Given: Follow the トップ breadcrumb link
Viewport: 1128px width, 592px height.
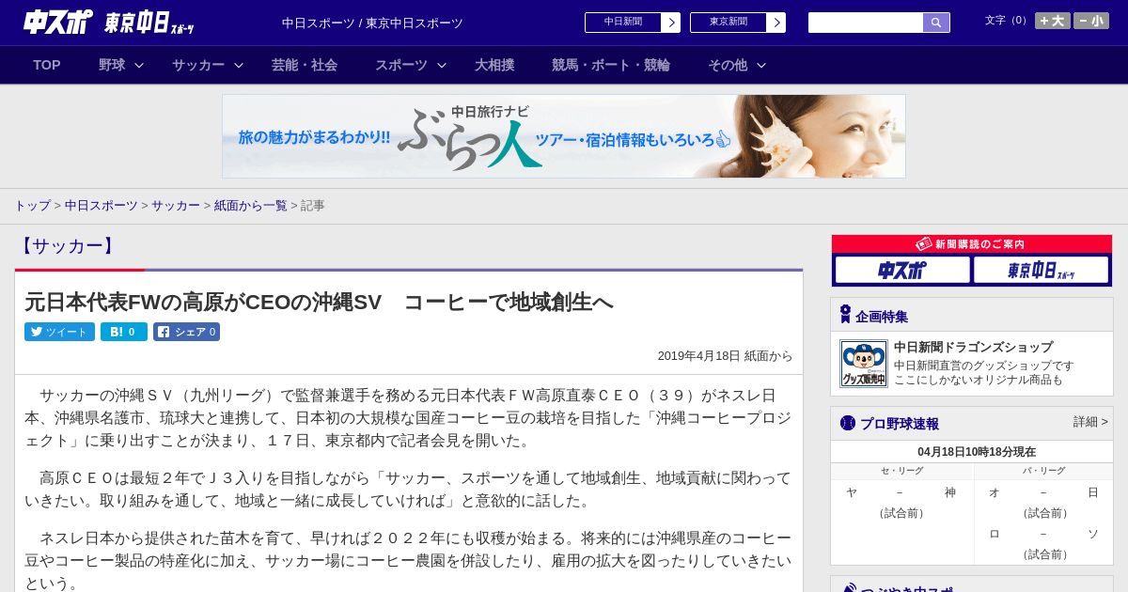Looking at the screenshot, I should [32, 205].
